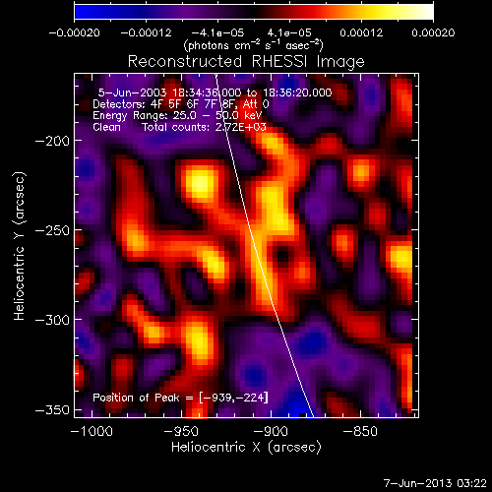Click the 'Clean Total counts: 2.72E+03' line
This screenshot has height=492, width=492.
(x=179, y=127)
